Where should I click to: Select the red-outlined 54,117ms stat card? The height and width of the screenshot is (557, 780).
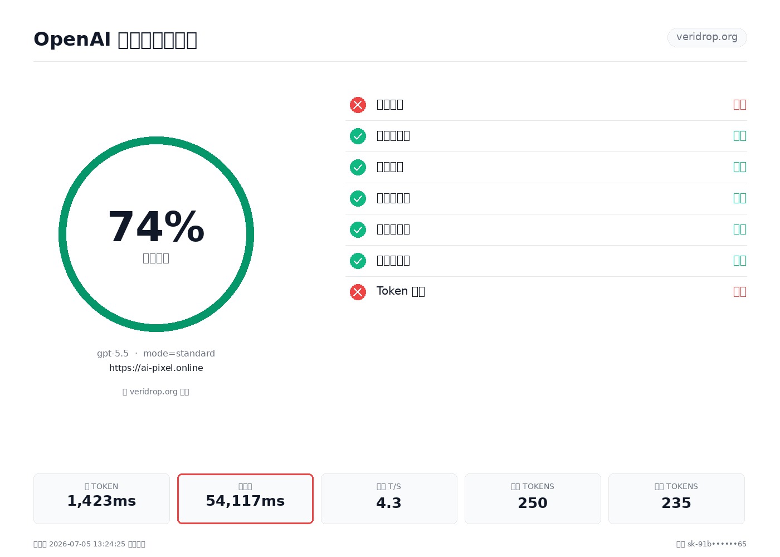coord(245,499)
